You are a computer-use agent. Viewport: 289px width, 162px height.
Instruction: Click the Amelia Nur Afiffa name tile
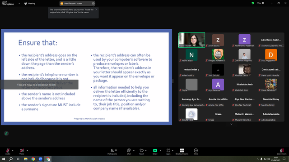218,99
